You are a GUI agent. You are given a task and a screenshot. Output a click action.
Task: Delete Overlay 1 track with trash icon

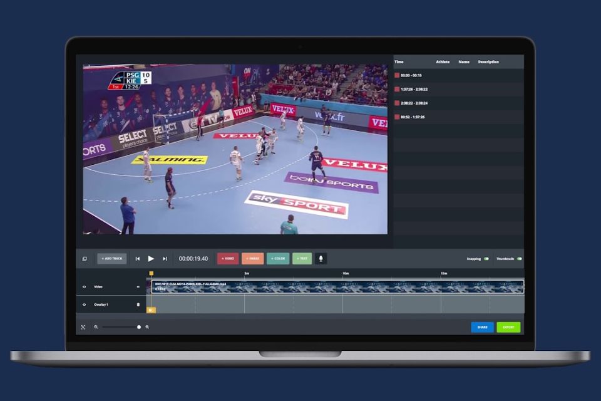pos(138,305)
